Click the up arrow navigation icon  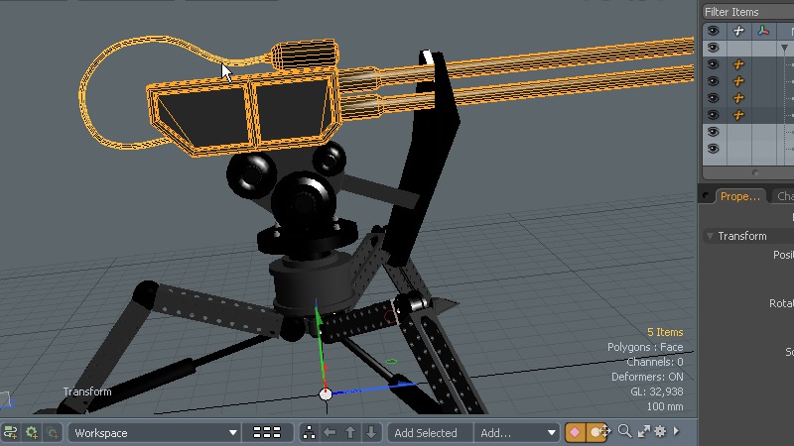point(350,432)
